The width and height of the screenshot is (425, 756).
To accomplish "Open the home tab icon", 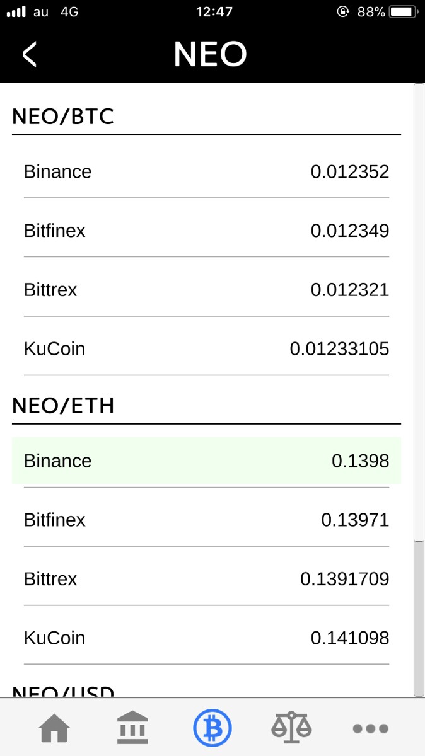I will pyautogui.click(x=55, y=729).
